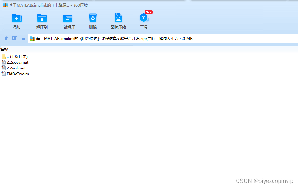Click the up-arrow navigation icon
Screen dimensions: 298x187
(6, 38)
